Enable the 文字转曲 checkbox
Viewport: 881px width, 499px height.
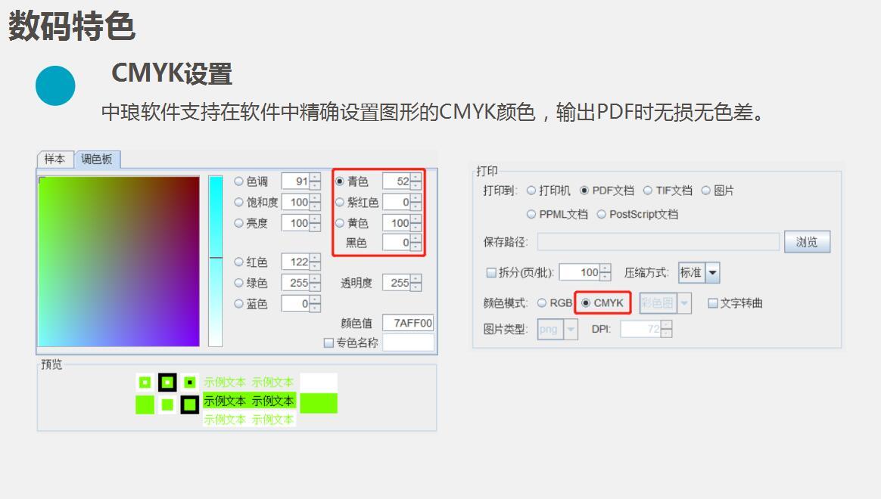pyautogui.click(x=713, y=303)
